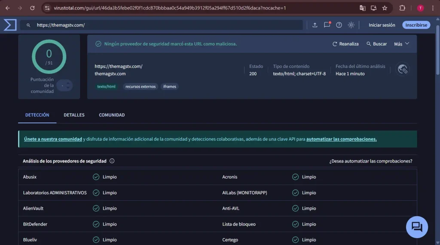Click the Estado 200 value
This screenshot has height=245, width=440.
click(x=253, y=73)
